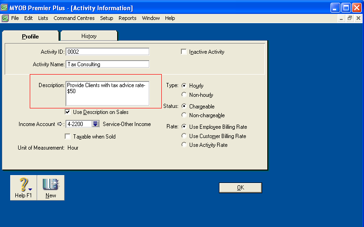The width and height of the screenshot is (364, 227).
Task: Select the Hourly type radio button
Action: (184, 86)
